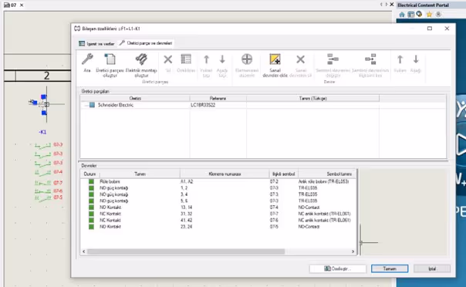Click the blue Schneider Electric part icon
The width and height of the screenshot is (466, 287).
click(x=92, y=105)
